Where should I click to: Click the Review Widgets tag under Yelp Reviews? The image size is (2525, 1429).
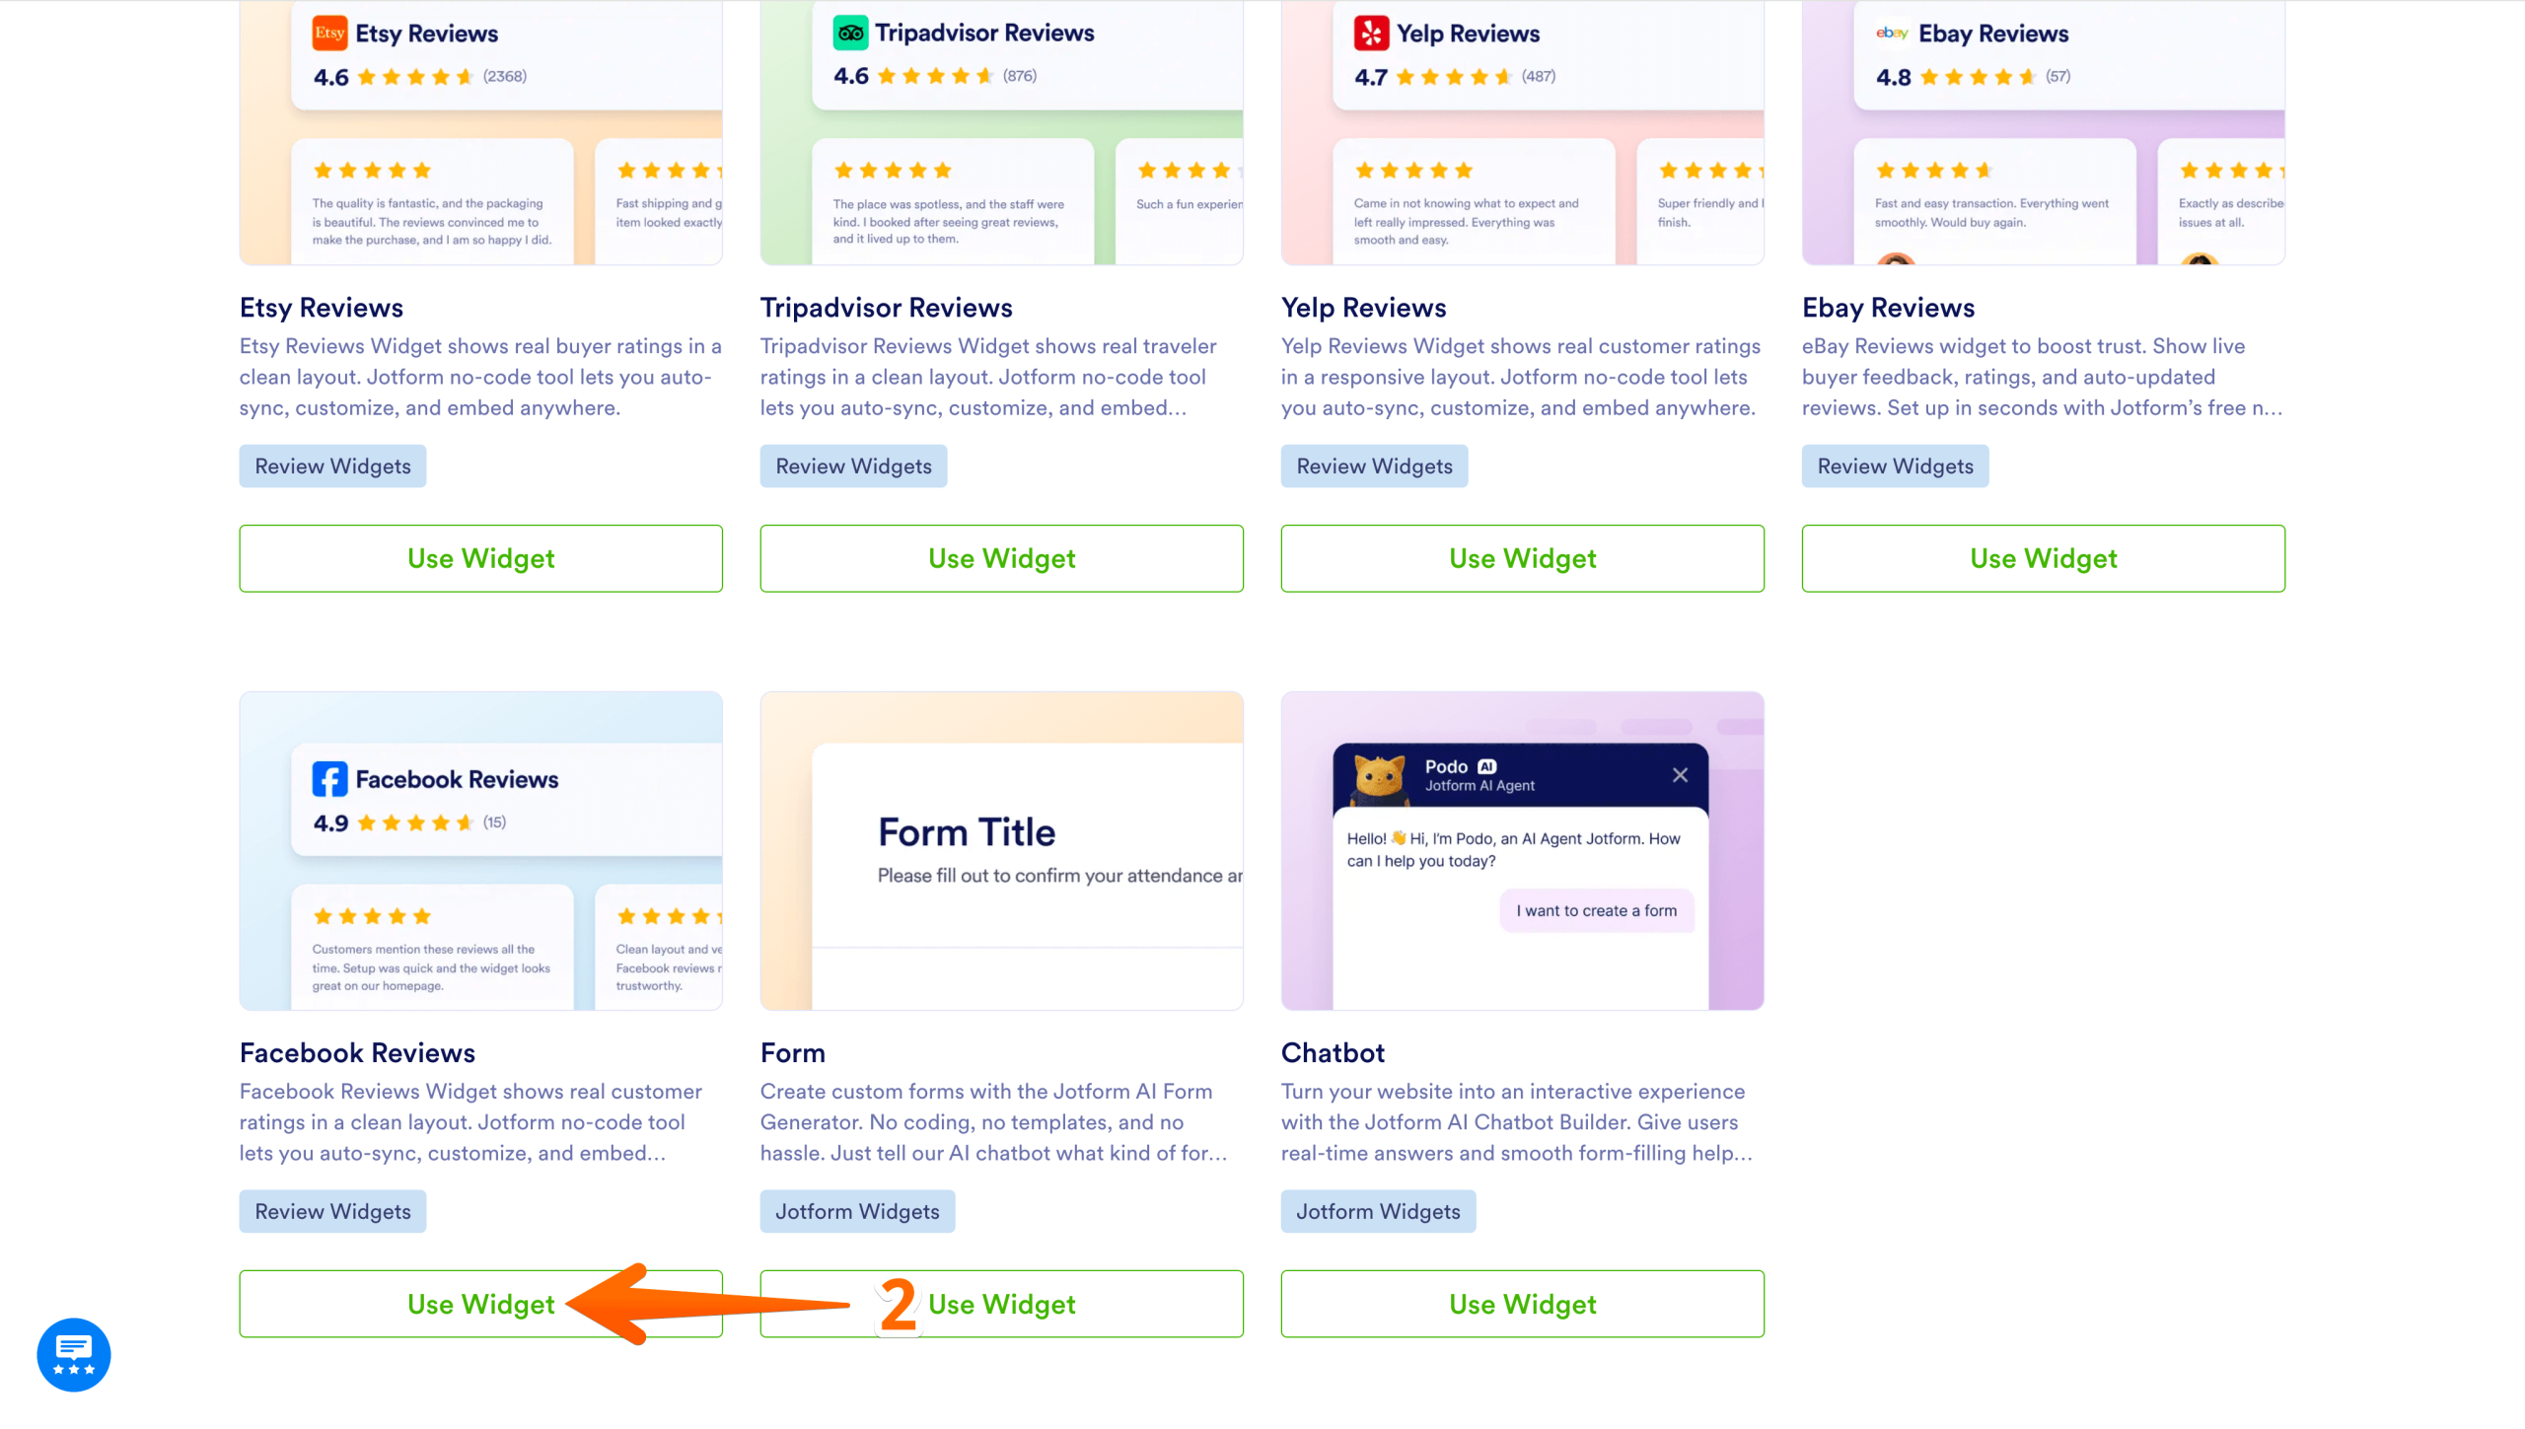[1374, 465]
